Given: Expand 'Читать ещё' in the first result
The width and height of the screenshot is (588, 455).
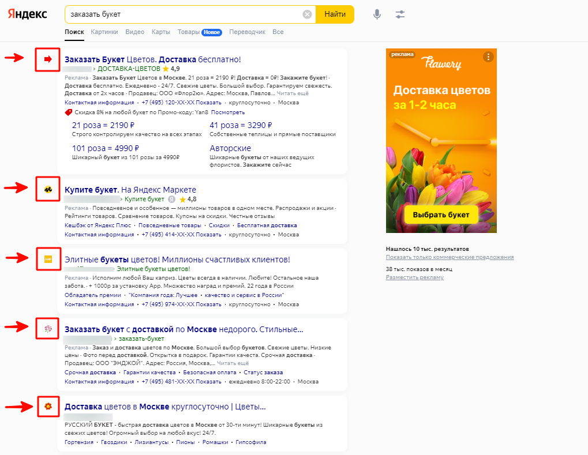Looking at the screenshot, I should 293,93.
